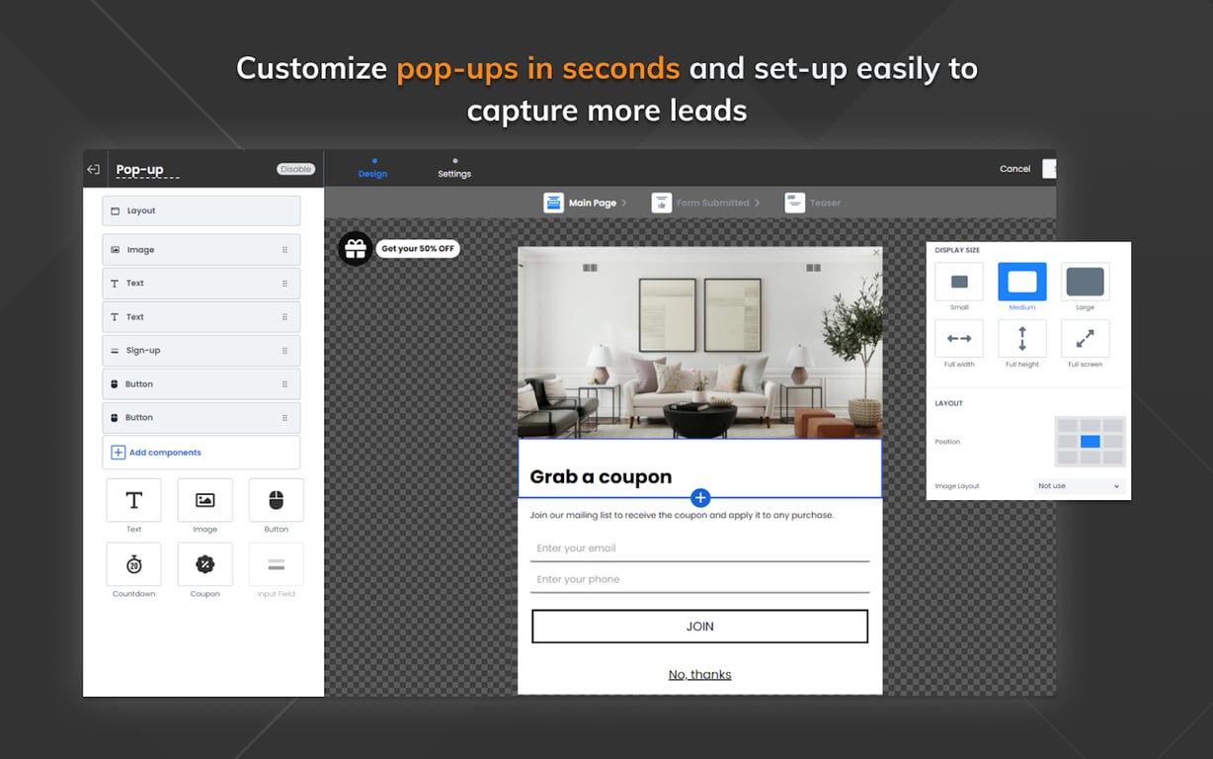Toggle the Disable pop-up switch
1213x759 pixels.
pyautogui.click(x=295, y=169)
